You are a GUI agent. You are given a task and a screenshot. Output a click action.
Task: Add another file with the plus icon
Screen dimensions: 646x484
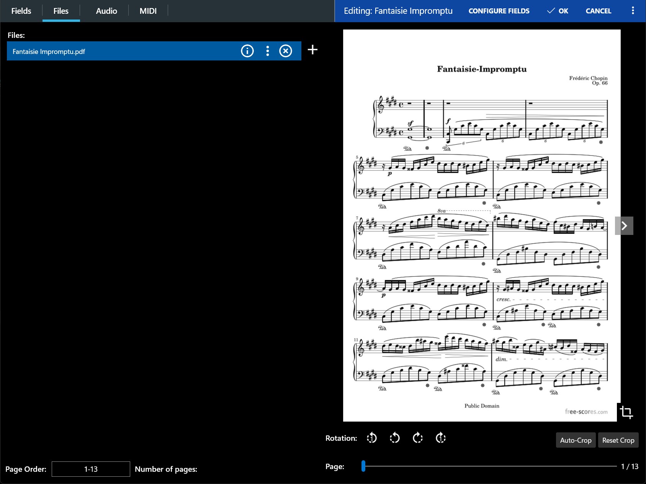(x=312, y=50)
